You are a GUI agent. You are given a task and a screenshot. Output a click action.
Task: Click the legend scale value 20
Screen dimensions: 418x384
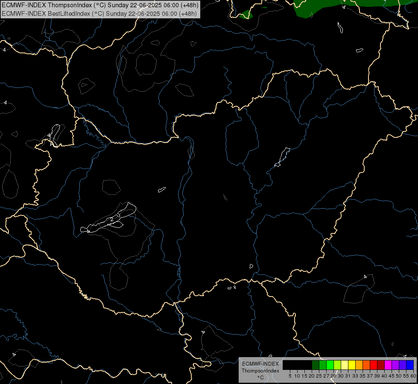tap(312, 376)
